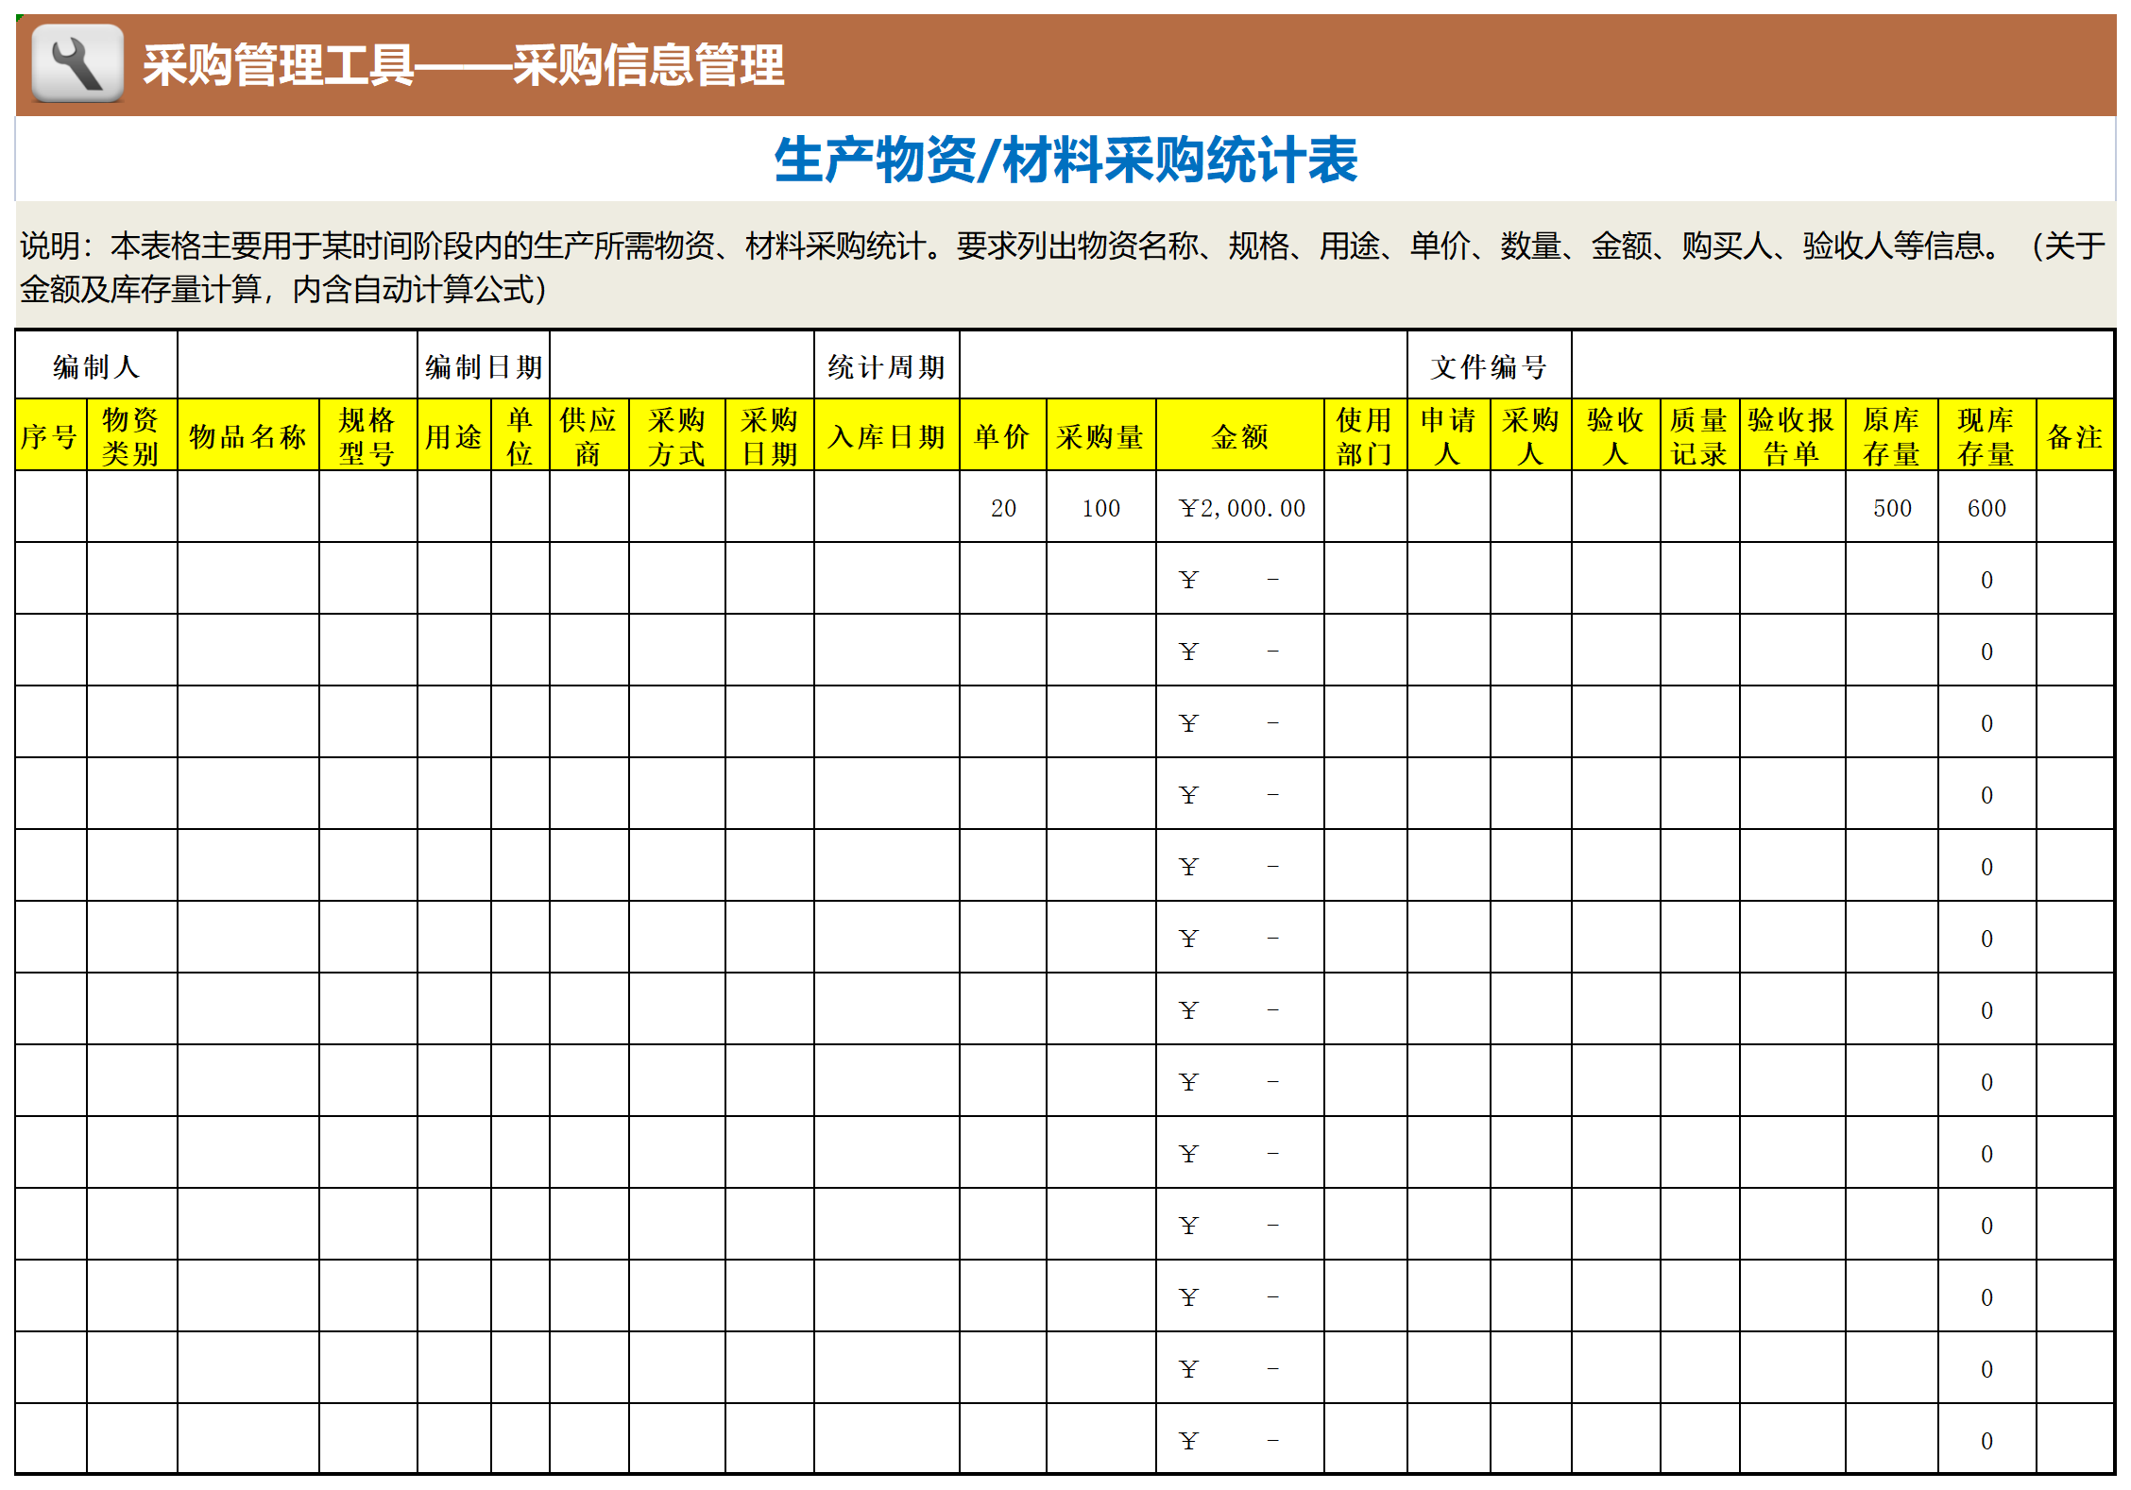This screenshot has height=1490, width=2131.
Task: Click the 验收人 column header
Action: (x=1616, y=435)
